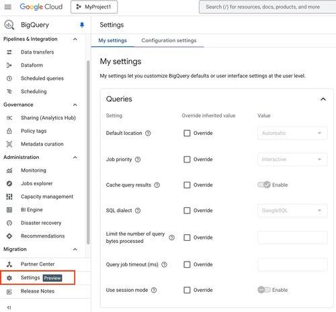Collapse the Pipelines & Integration section
The image size is (336, 312).
(75, 39)
